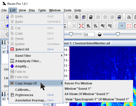This screenshot has width=136, height=106.
Task: Activate the crosshair create-selection mode
Action: click(x=122, y=26)
